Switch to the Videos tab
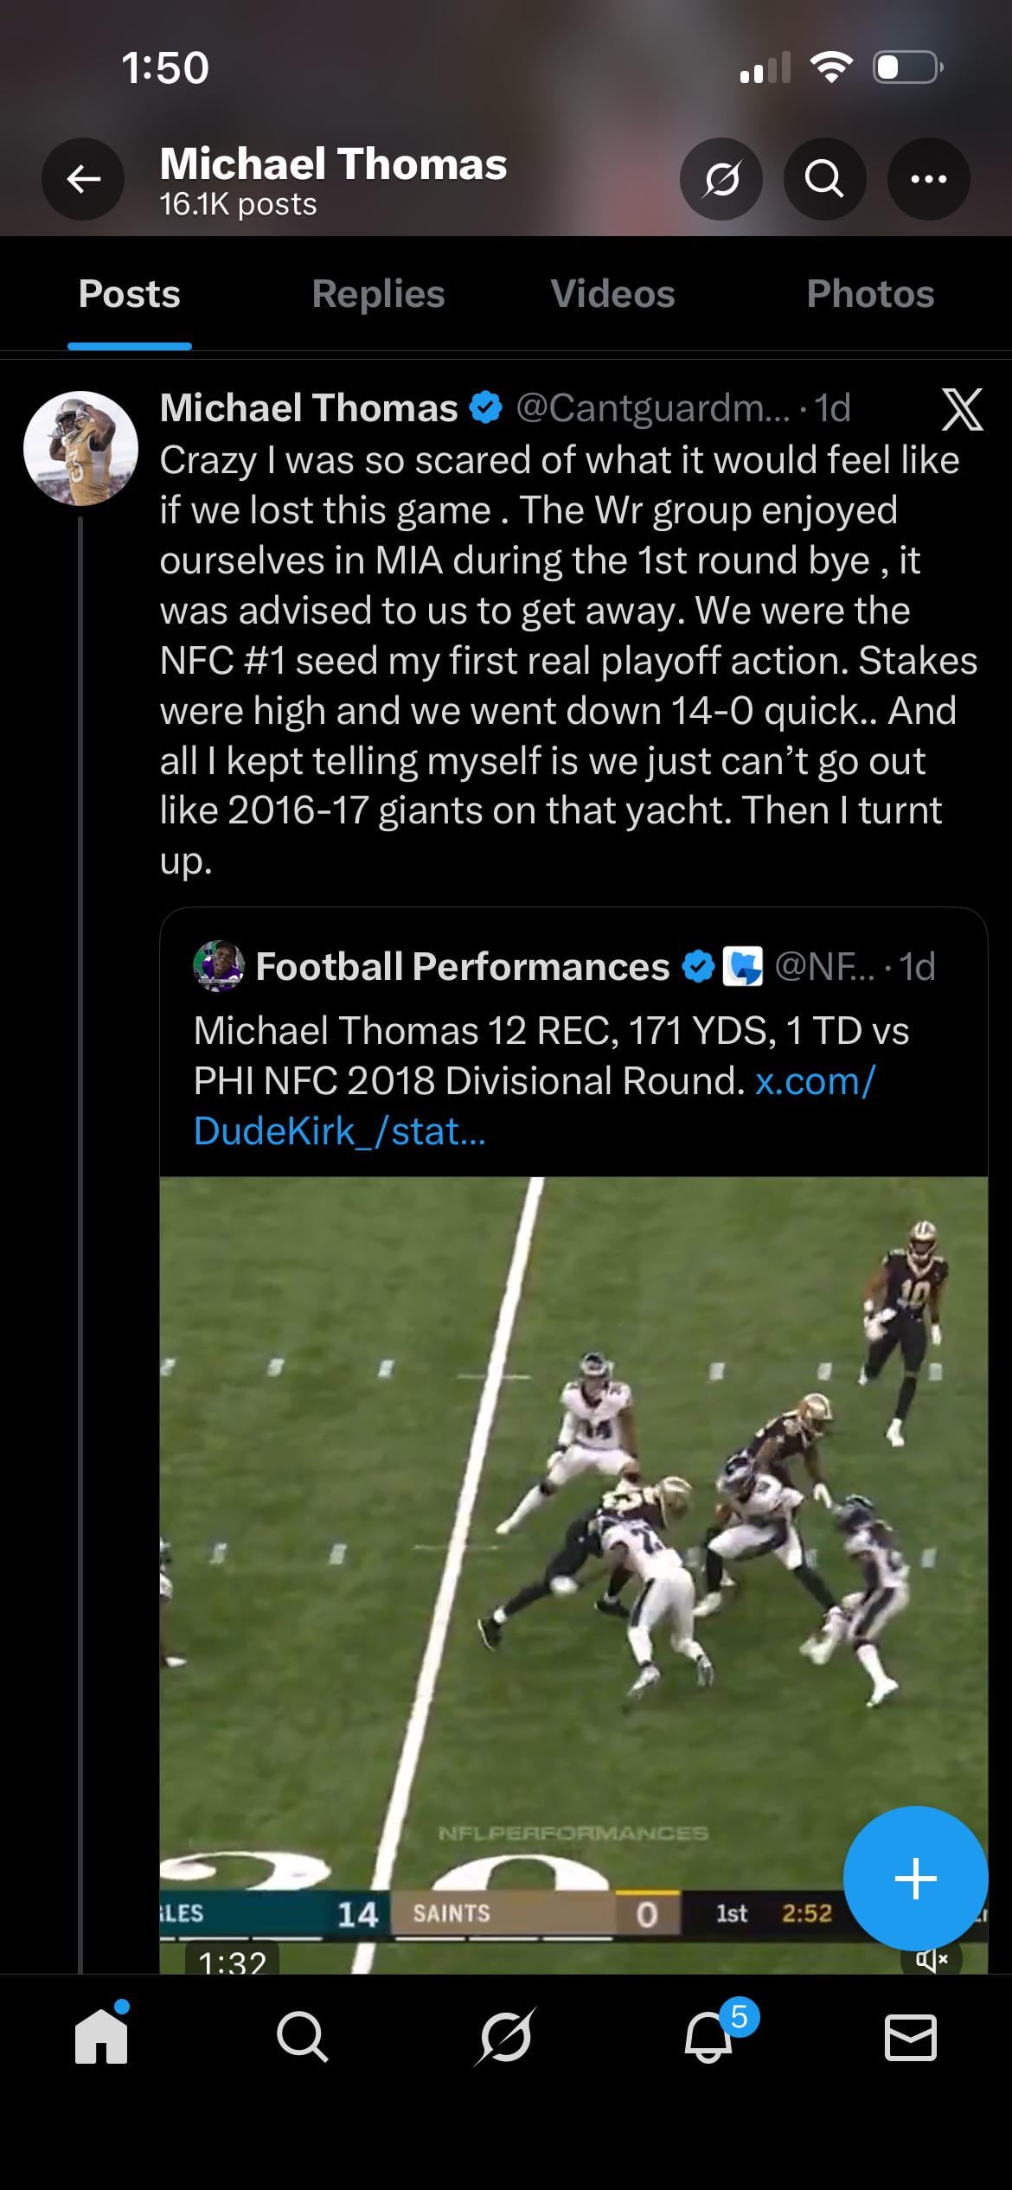 612,294
